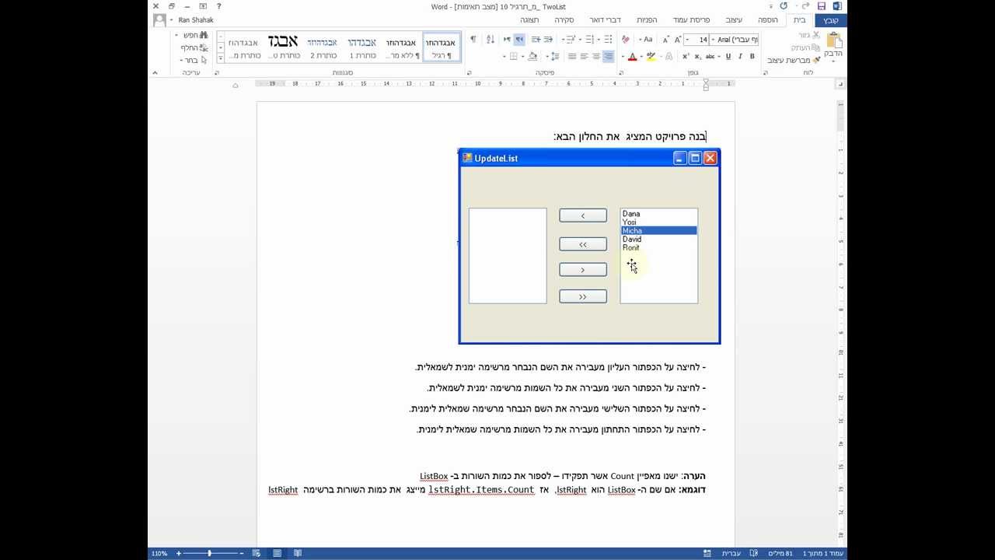The image size is (995, 560).
Task: Open the Paste options dropdown arrow
Action: coord(834,61)
